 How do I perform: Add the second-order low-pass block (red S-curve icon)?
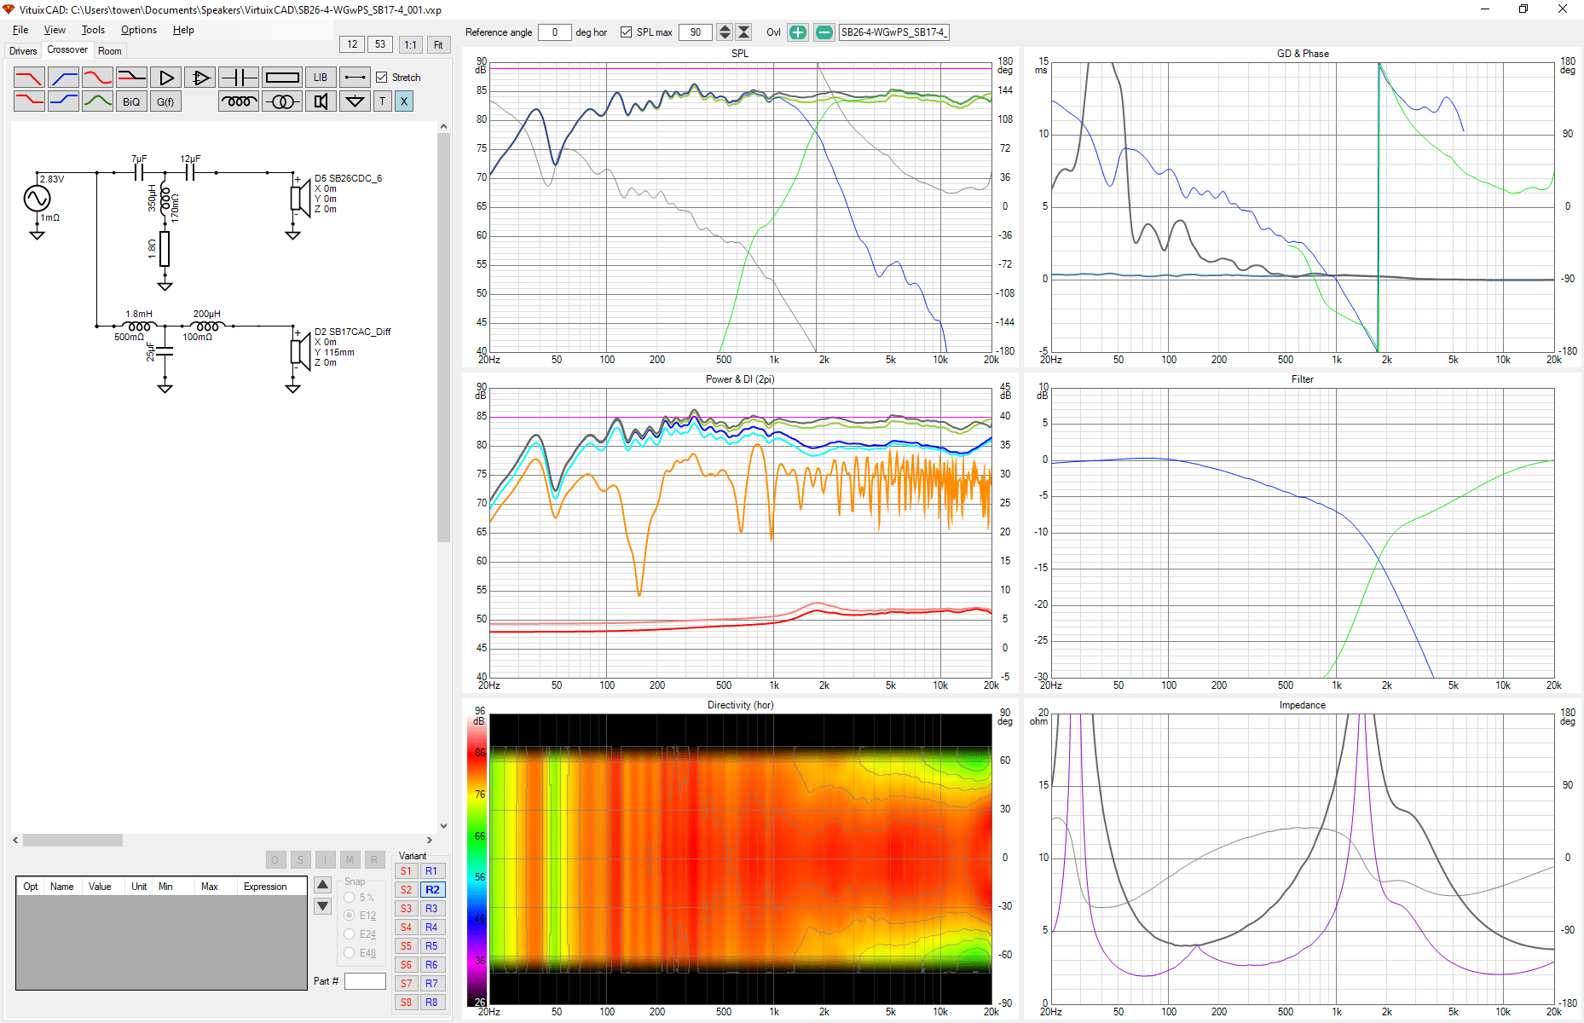[x=98, y=78]
